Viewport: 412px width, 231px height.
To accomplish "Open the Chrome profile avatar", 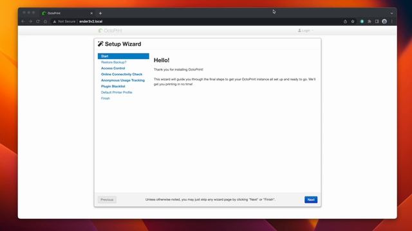I will (384, 21).
